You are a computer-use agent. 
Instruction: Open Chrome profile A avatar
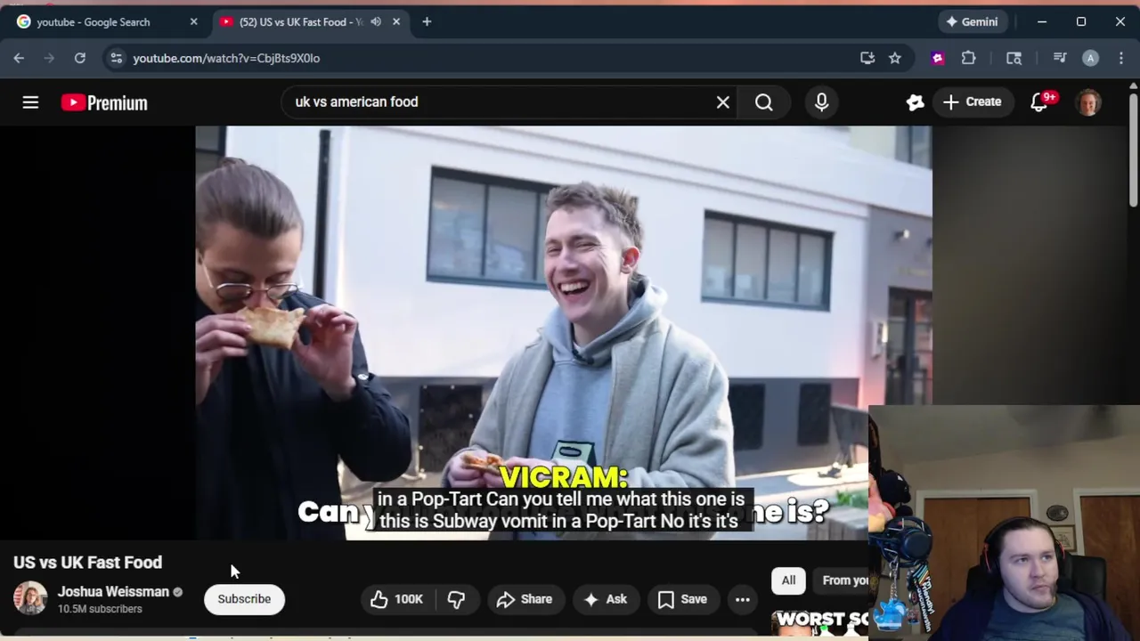click(x=1090, y=58)
